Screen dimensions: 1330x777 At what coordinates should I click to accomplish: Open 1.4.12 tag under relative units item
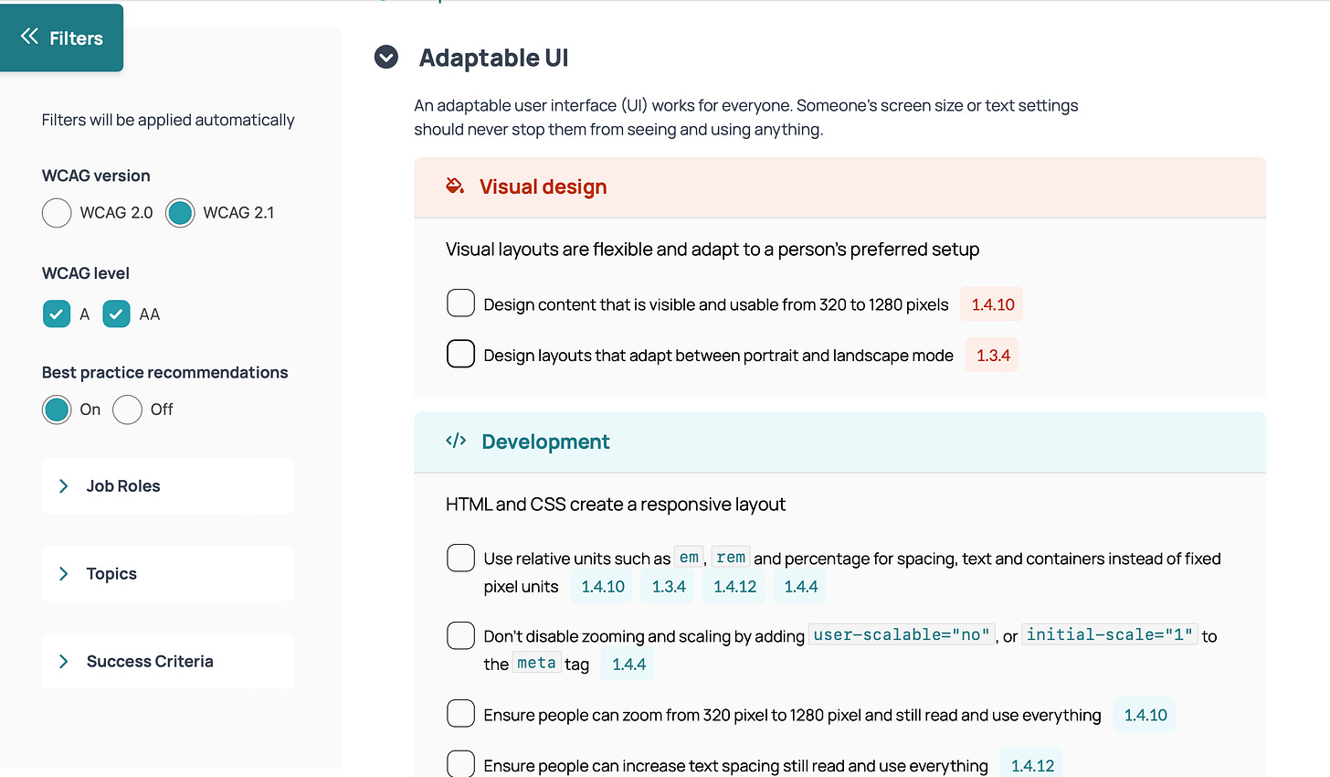734,587
